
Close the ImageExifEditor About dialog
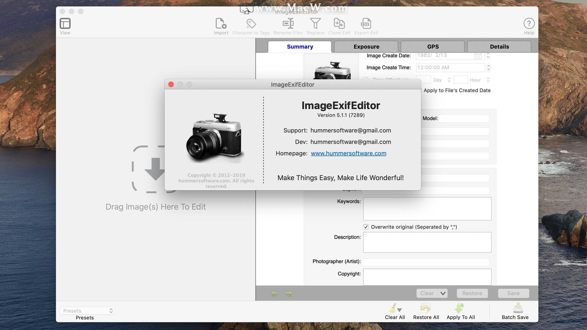[171, 84]
